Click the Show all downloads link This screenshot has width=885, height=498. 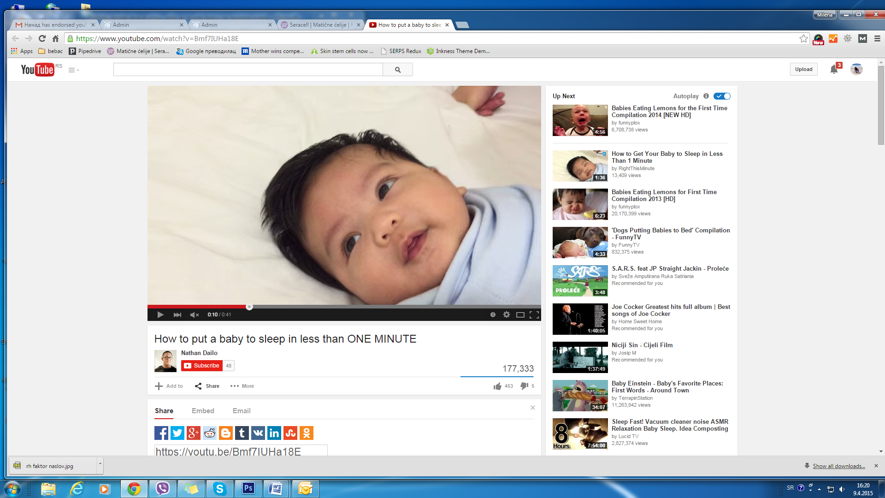point(838,466)
